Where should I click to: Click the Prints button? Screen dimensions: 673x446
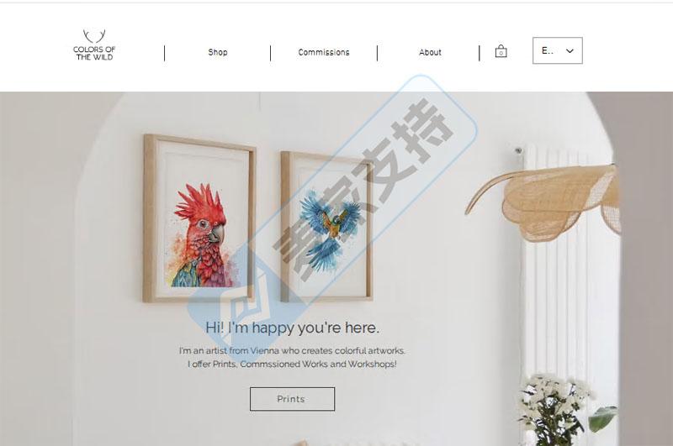(x=292, y=399)
